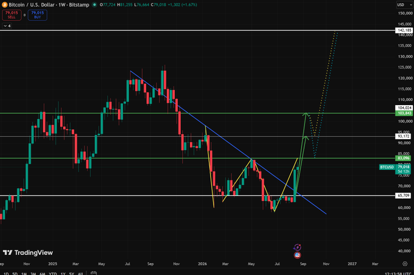
Task: Click the 12:13:58 UTC timezone button
Action: coord(399,273)
